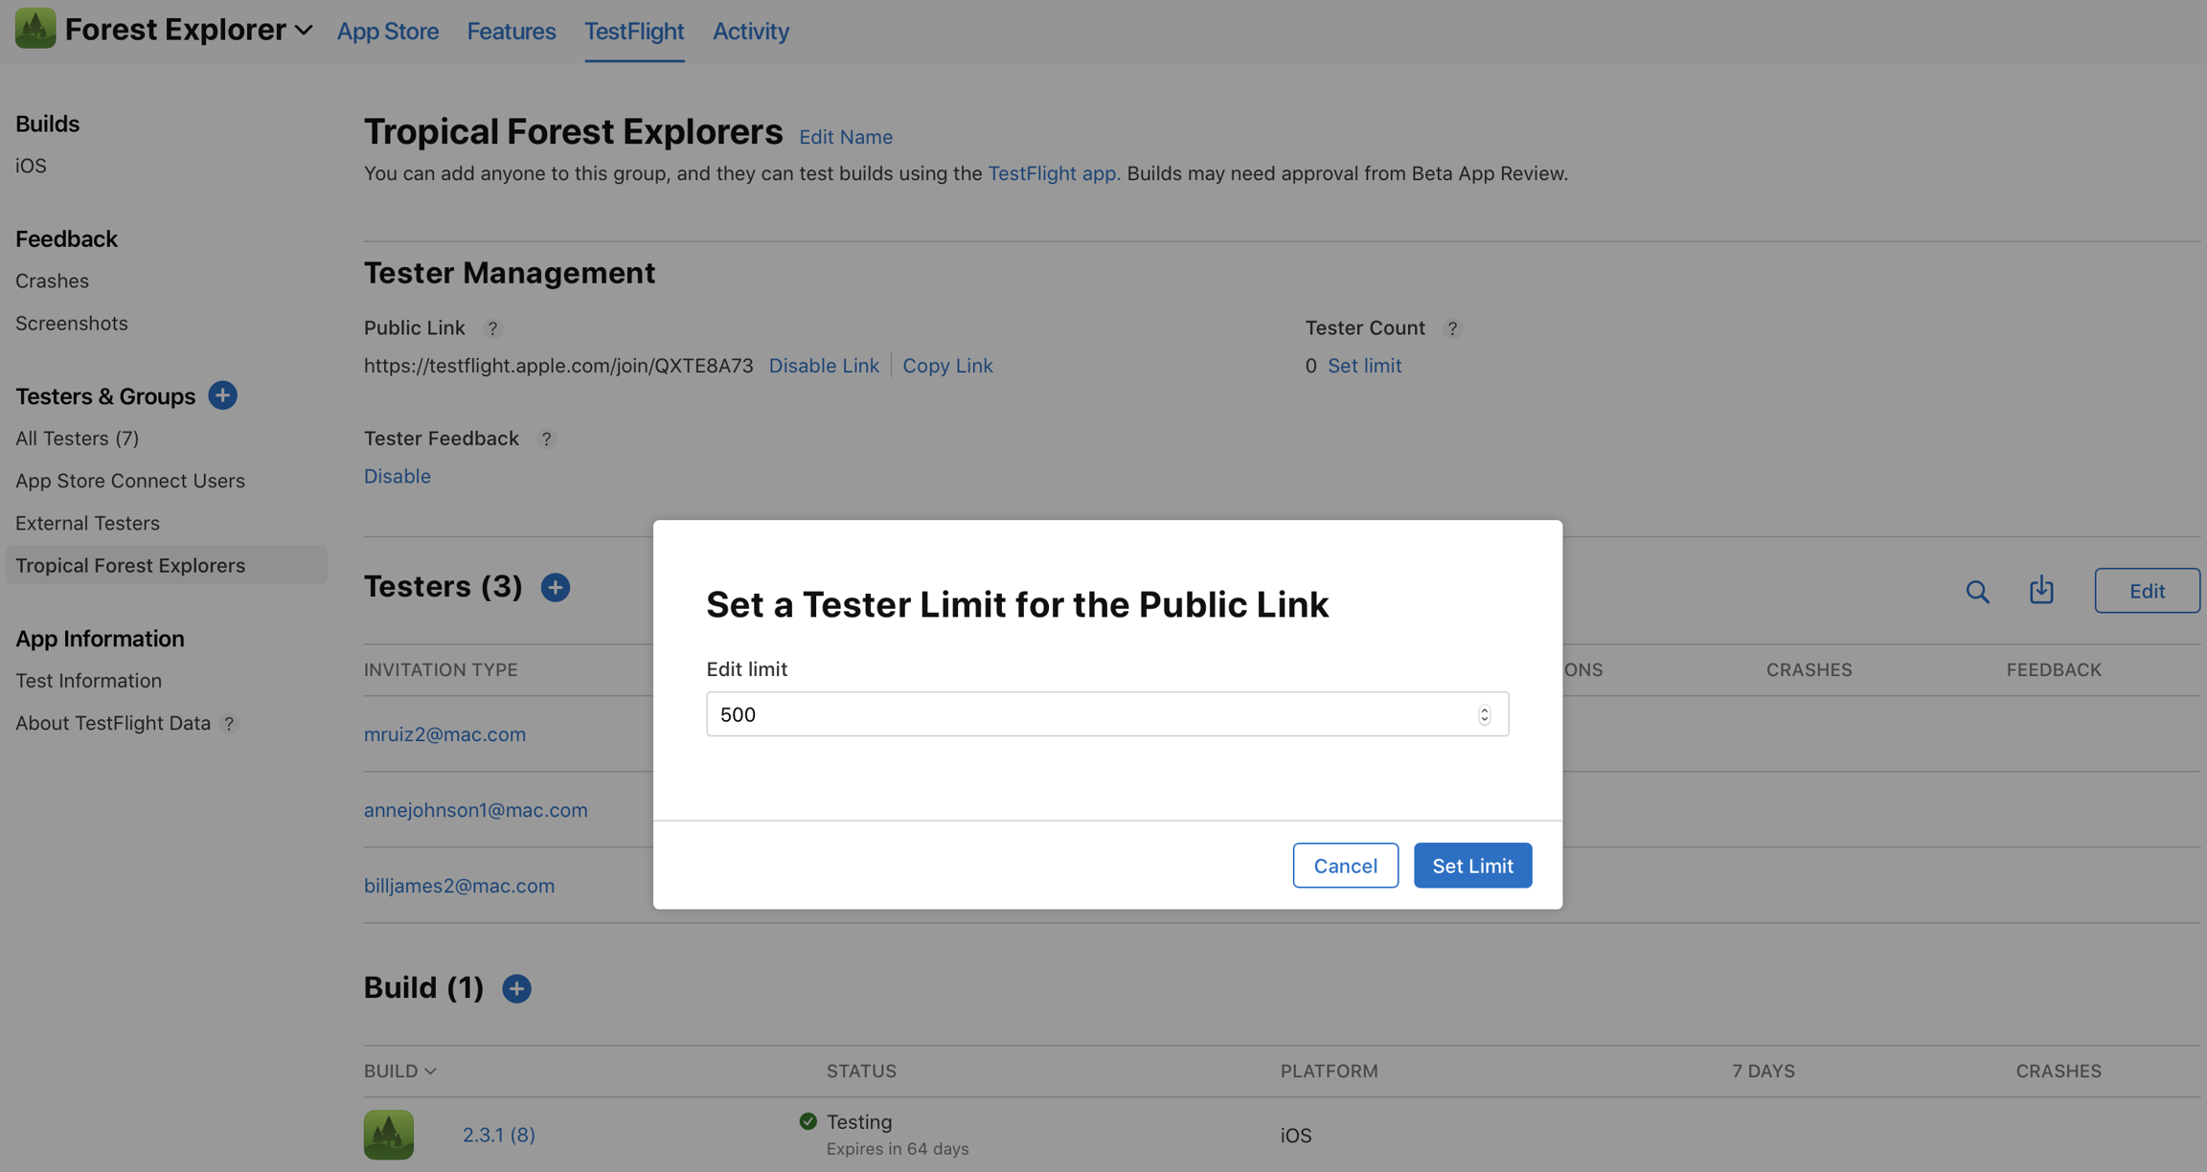Adjust the limit with the stepper arrows
Image resolution: width=2207 pixels, height=1172 pixels.
[x=1484, y=714]
